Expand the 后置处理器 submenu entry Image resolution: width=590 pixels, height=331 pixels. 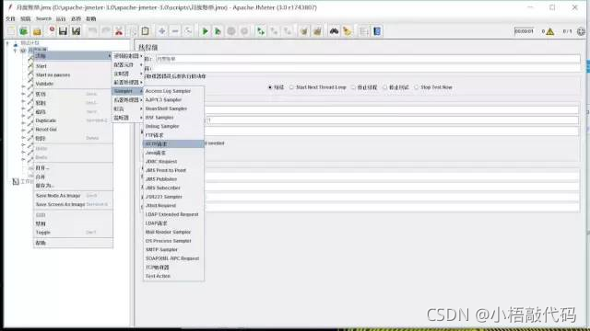point(128,100)
